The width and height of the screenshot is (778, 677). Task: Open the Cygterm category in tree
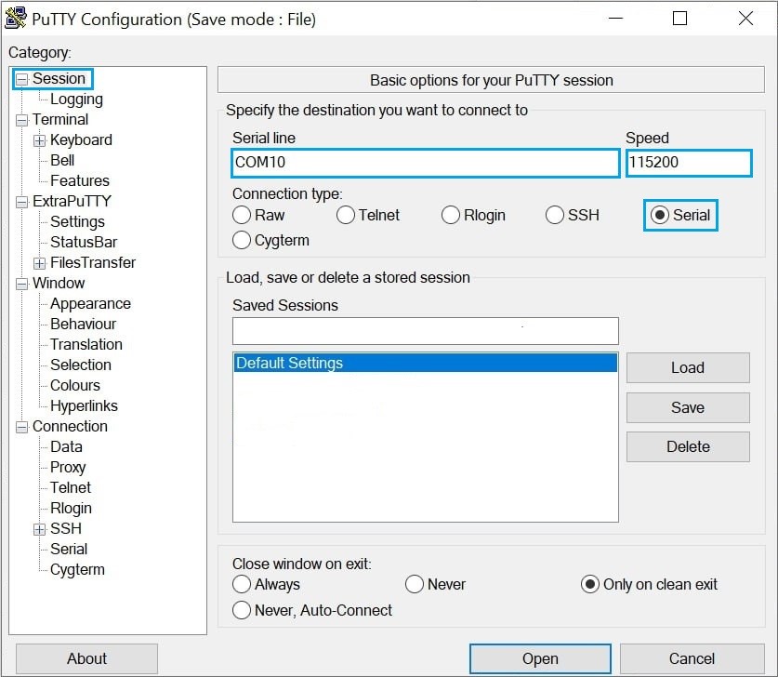pos(77,569)
